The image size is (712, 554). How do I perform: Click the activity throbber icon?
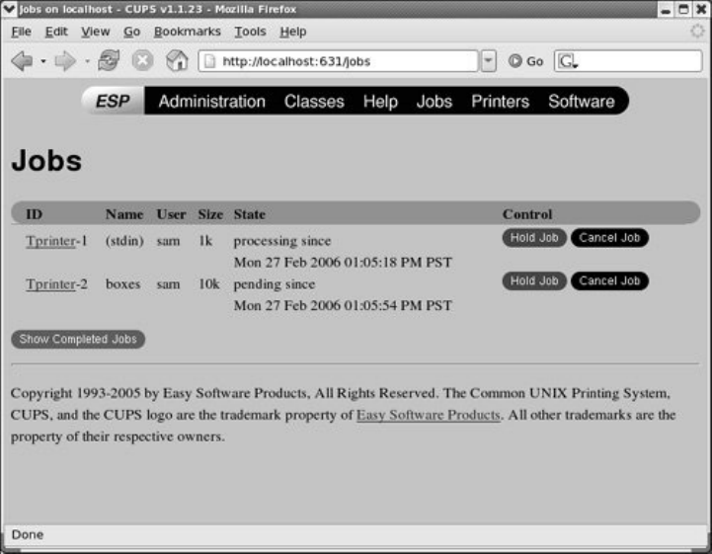point(697,32)
